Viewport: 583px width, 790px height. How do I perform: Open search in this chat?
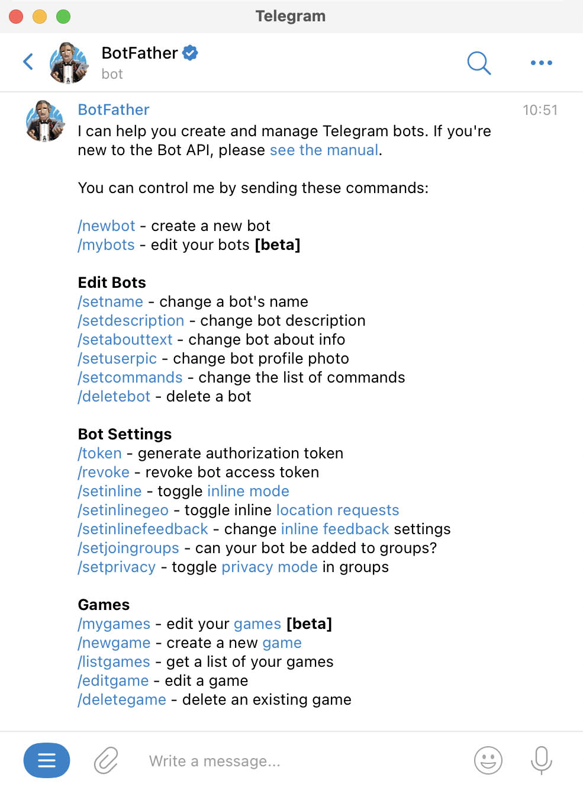tap(479, 62)
